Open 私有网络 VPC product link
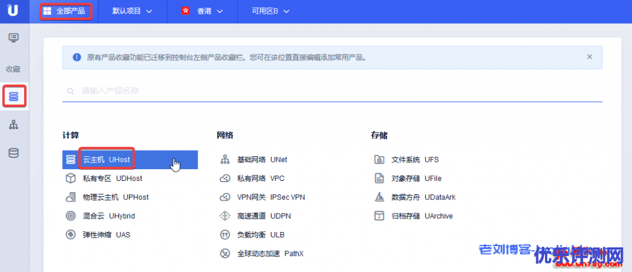 tap(260, 178)
